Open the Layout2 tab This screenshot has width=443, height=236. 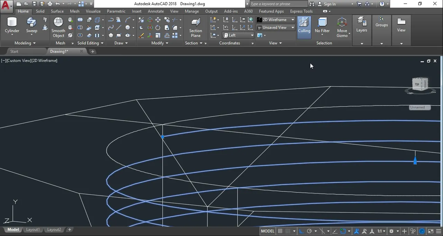point(54,229)
